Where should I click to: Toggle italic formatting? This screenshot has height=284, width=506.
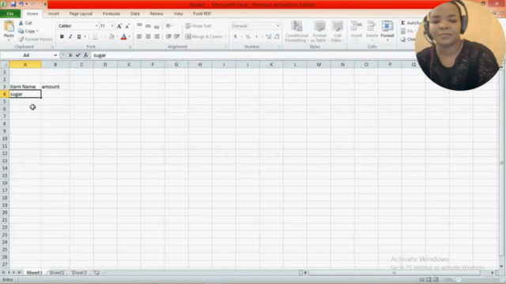tap(70, 36)
